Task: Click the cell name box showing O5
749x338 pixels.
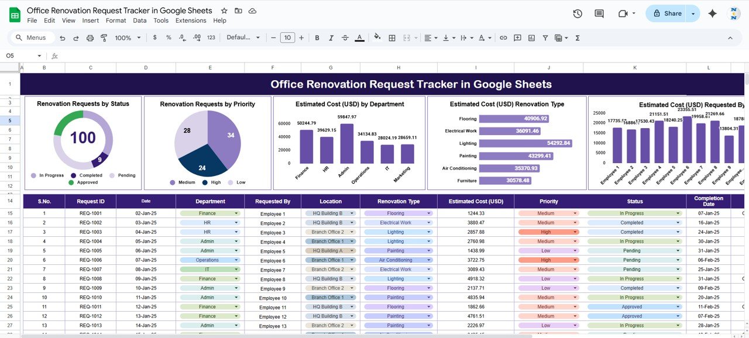Action: [18, 56]
